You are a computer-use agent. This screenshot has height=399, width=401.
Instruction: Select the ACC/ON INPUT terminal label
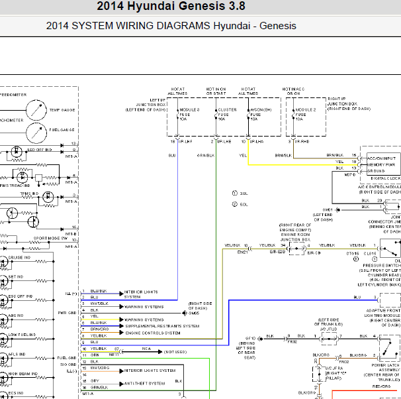click(x=381, y=158)
